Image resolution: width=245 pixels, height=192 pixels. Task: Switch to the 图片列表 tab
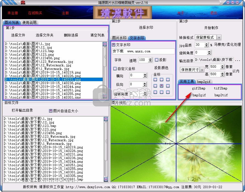(x=12, y=22)
